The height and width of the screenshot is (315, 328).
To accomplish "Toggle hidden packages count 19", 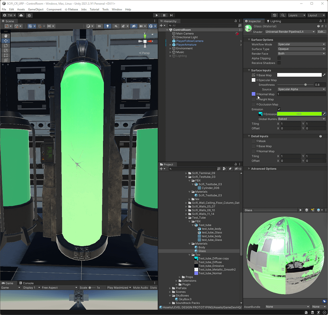I will [238, 169].
